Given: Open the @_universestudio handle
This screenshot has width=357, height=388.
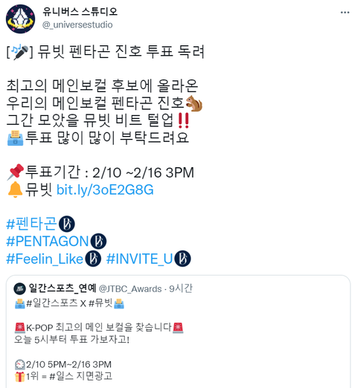Looking at the screenshot, I should (x=77, y=25).
